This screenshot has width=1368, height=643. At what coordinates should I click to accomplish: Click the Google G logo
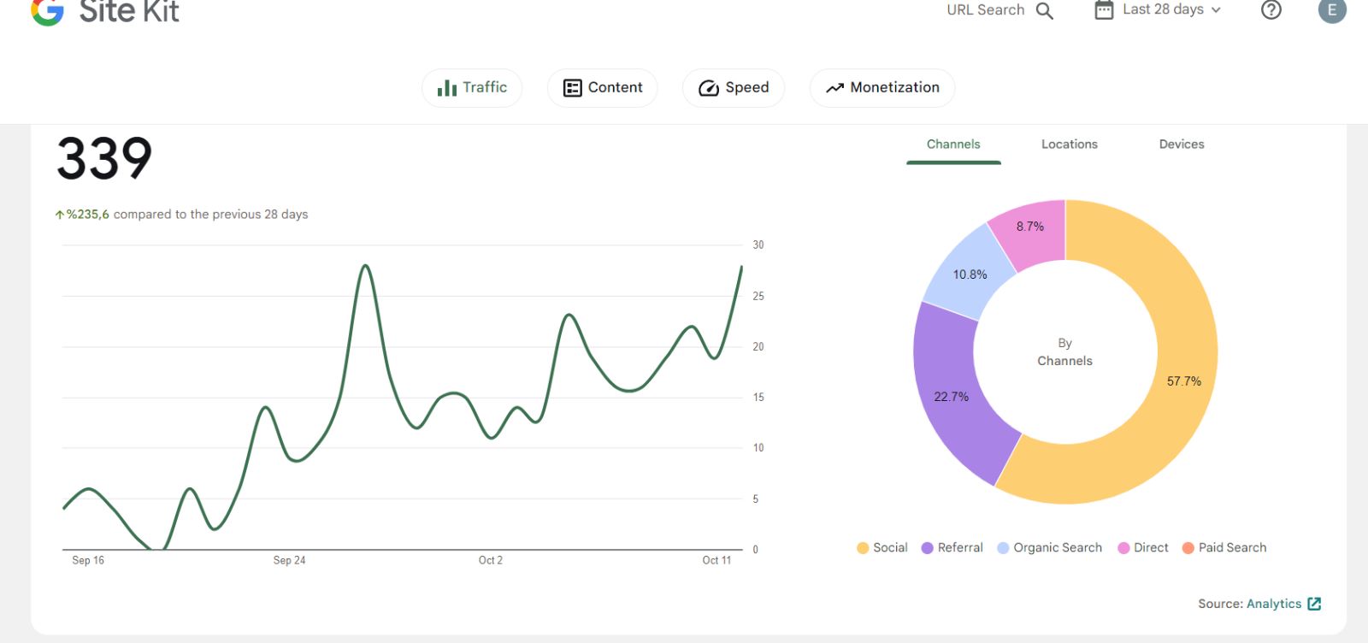[48, 11]
